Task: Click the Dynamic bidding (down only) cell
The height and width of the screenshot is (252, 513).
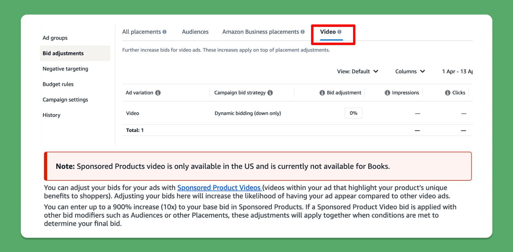Action: (x=248, y=113)
